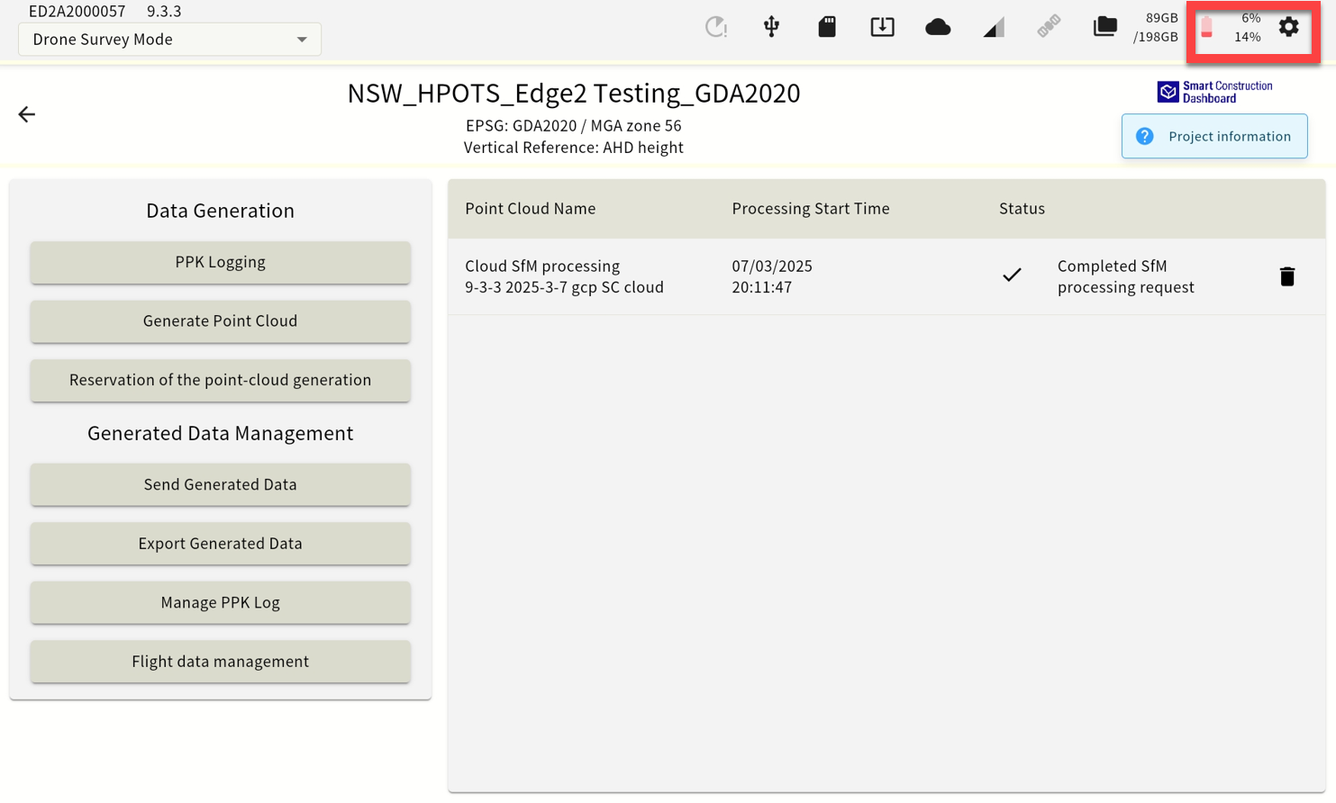Select the Cloud SfM processing row name
Image resolution: width=1336 pixels, height=803 pixels.
pyautogui.click(x=564, y=276)
